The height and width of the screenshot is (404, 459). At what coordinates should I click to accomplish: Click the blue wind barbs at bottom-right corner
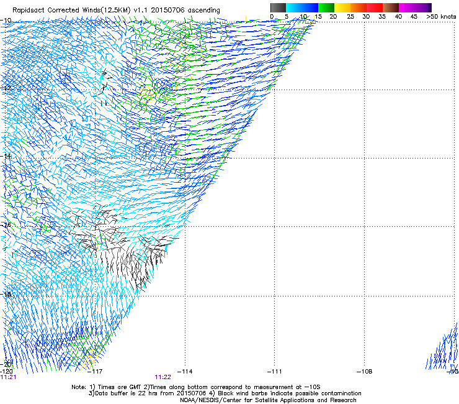442,349
